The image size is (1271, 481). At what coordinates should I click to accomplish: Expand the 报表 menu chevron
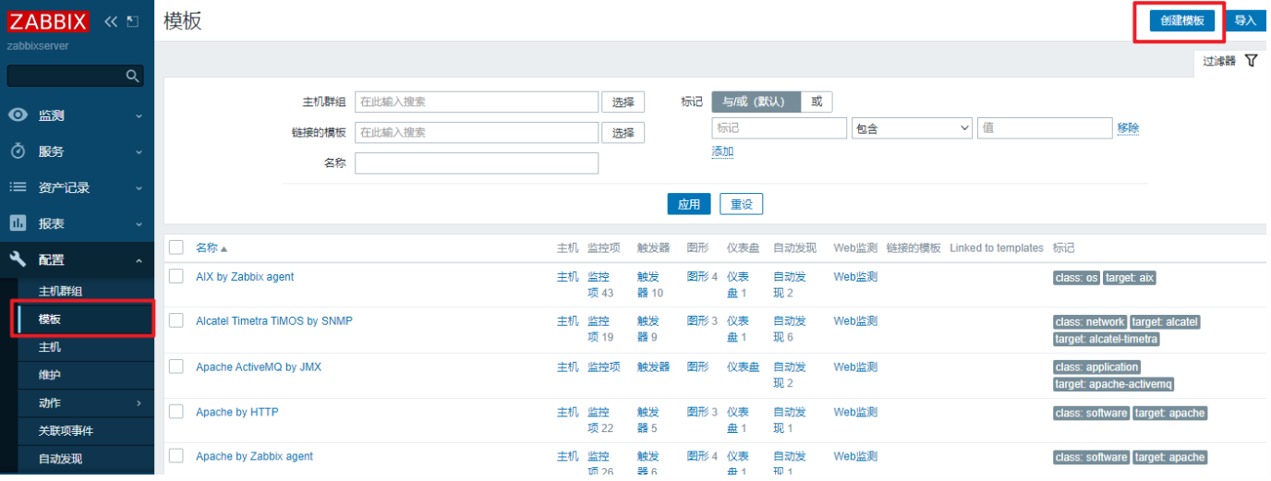(139, 224)
